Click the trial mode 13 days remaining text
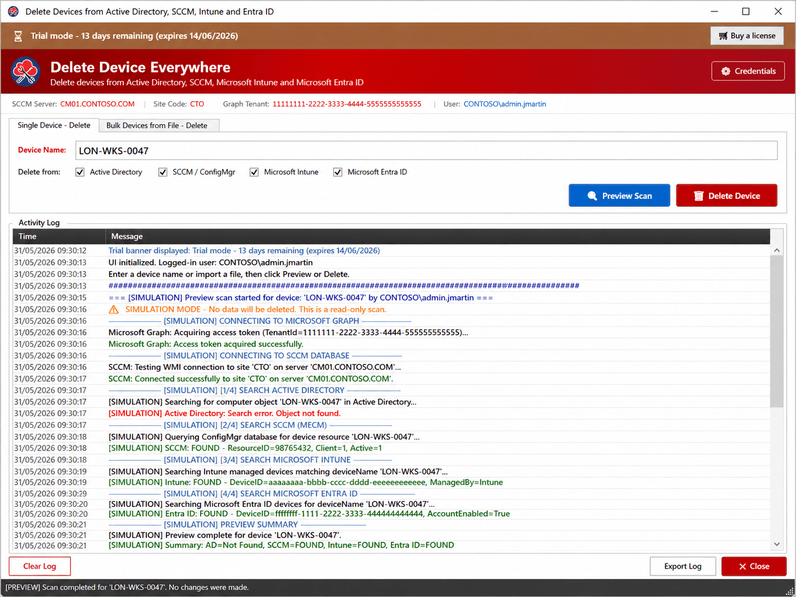 point(134,36)
